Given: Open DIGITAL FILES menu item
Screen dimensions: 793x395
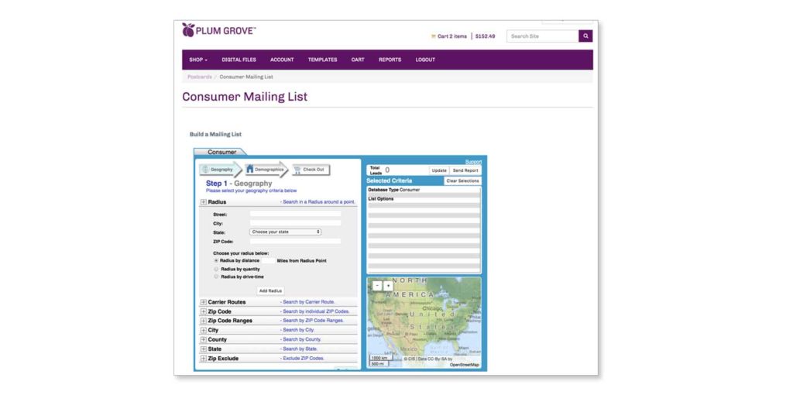Looking at the screenshot, I should (239, 60).
